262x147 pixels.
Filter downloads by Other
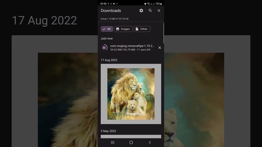pyautogui.click(x=142, y=29)
